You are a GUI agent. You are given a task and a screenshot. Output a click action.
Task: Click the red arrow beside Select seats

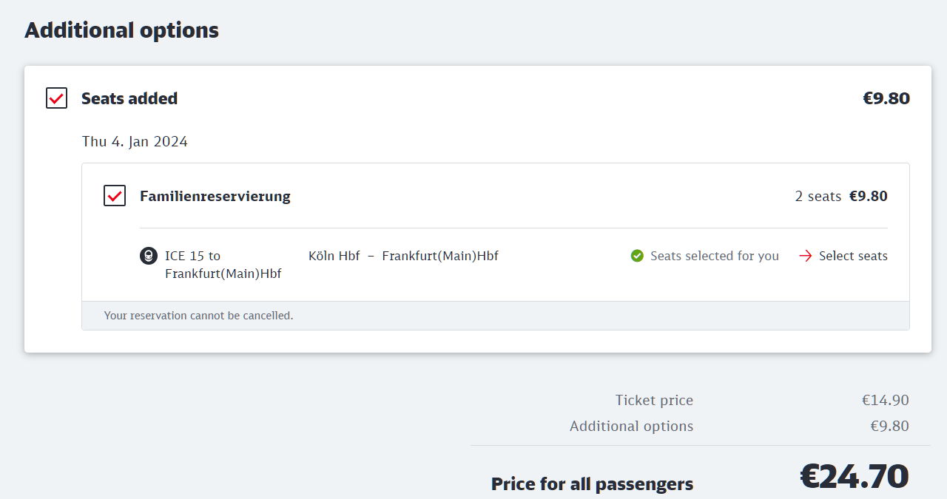[806, 256]
